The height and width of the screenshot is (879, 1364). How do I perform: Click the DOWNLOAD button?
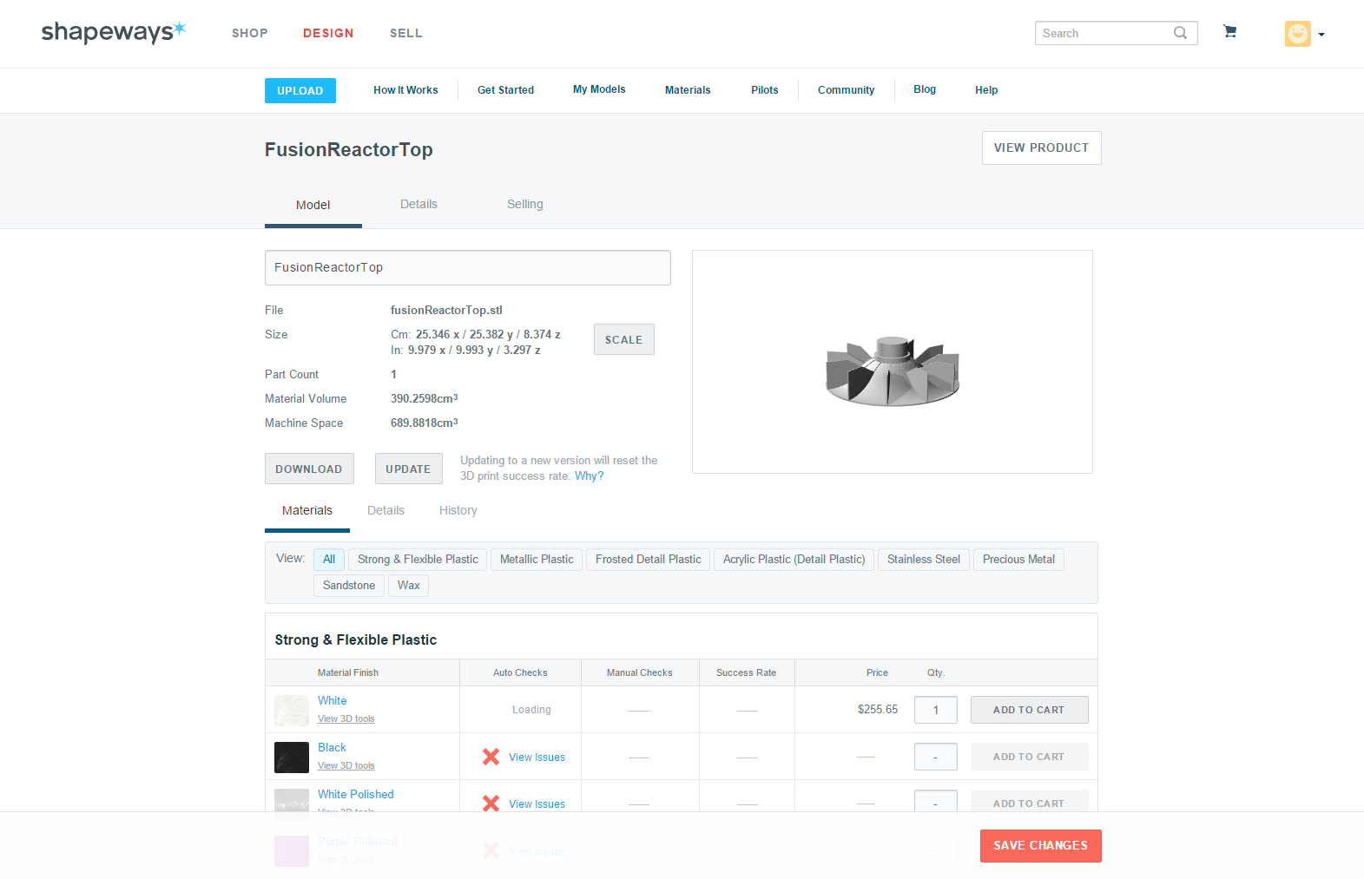click(309, 469)
